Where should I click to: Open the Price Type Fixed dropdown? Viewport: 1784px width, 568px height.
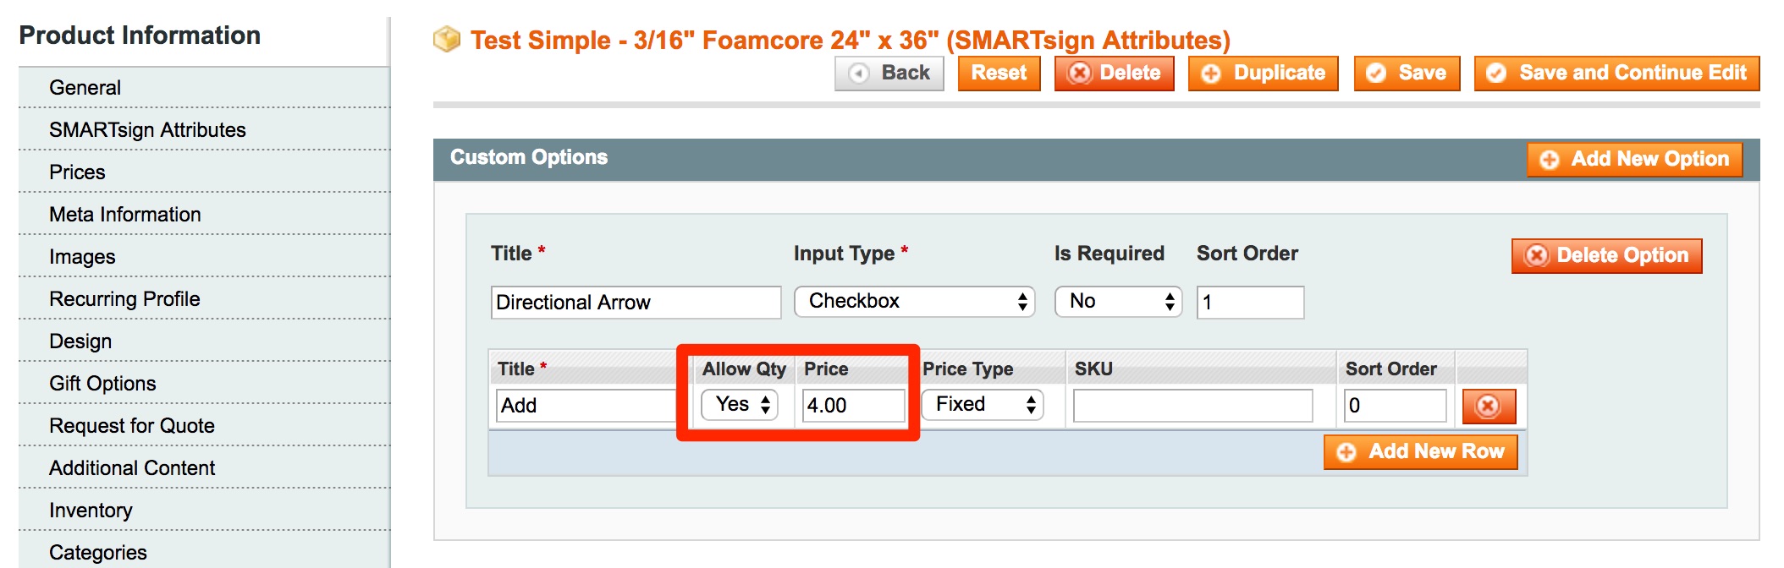click(983, 405)
